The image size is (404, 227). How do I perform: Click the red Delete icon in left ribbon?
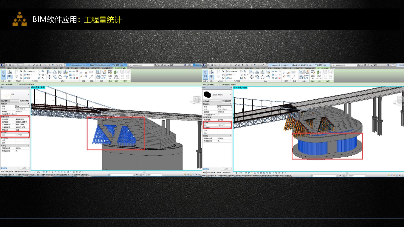[77, 78]
